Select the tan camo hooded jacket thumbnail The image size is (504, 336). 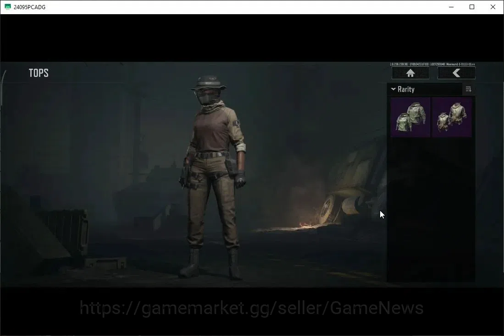pos(452,118)
